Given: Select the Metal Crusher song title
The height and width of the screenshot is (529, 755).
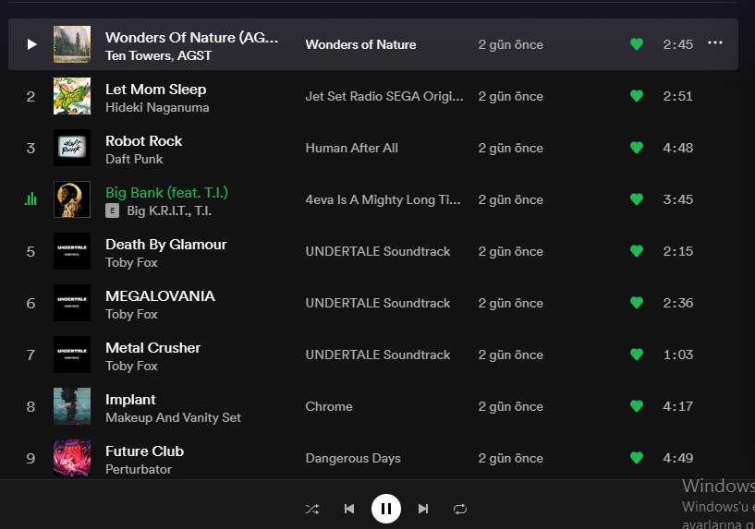Looking at the screenshot, I should pyautogui.click(x=152, y=348).
